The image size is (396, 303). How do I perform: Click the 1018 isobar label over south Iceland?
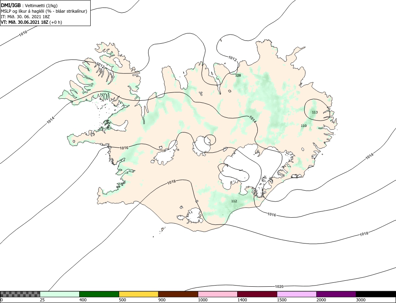coord(171,182)
